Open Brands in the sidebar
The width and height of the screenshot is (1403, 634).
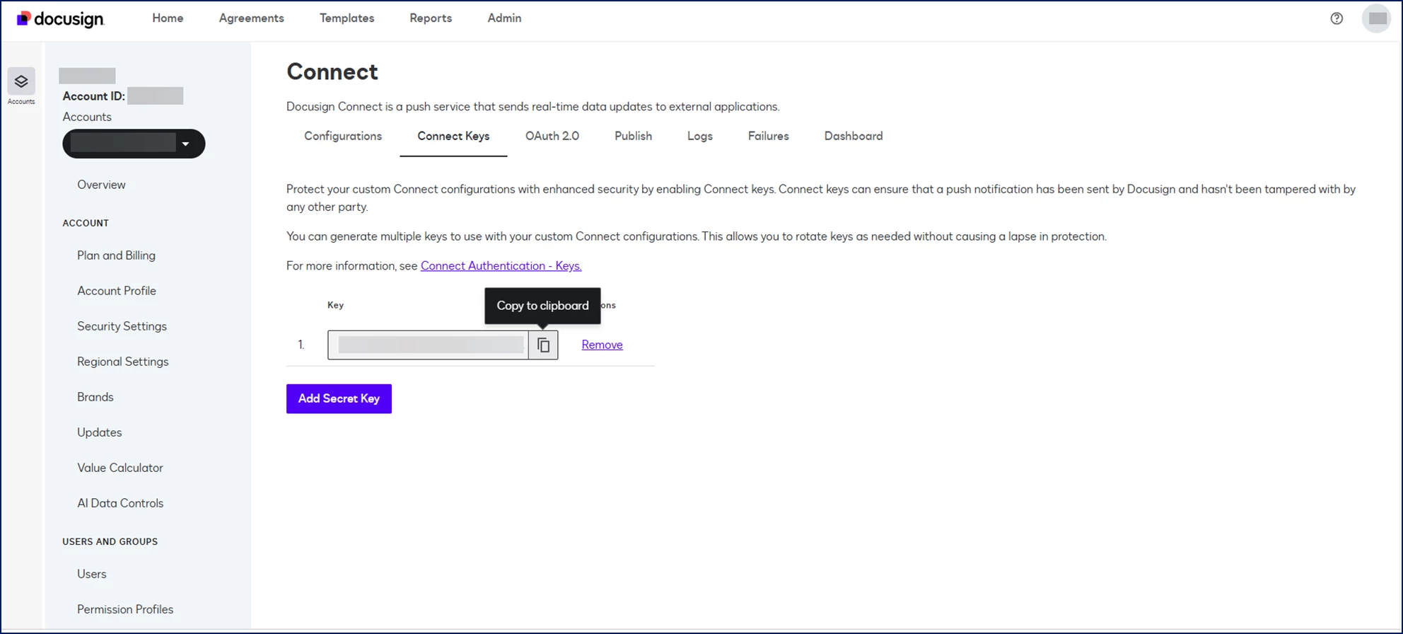pos(95,397)
